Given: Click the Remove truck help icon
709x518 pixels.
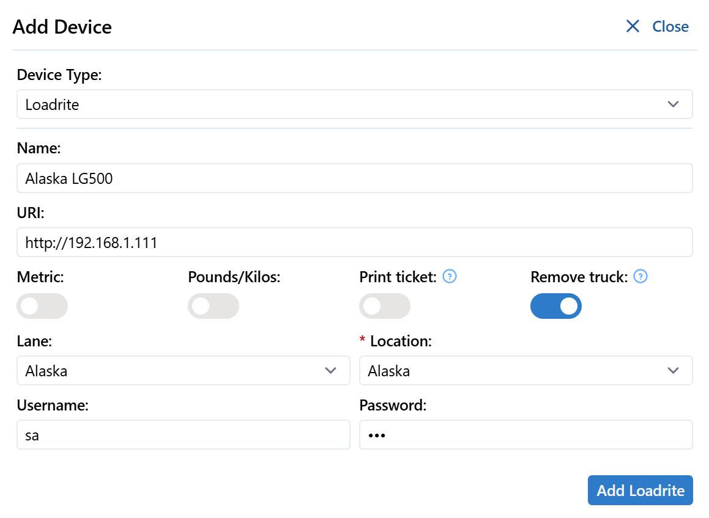Looking at the screenshot, I should [640, 277].
